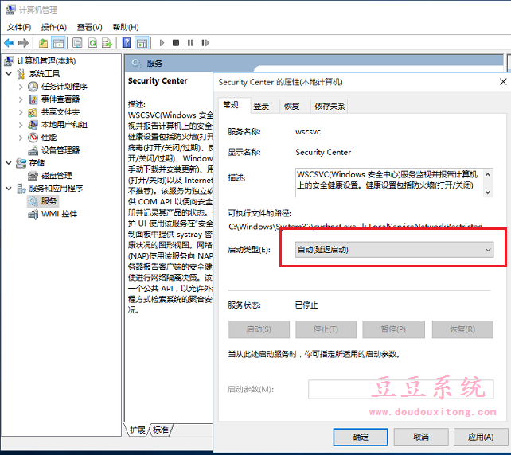511x455 pixels.
Task: Click the 暂停(P) button
Action: click(x=393, y=329)
